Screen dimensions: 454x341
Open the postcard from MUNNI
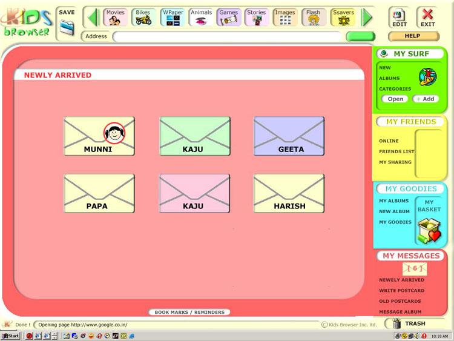99,136
